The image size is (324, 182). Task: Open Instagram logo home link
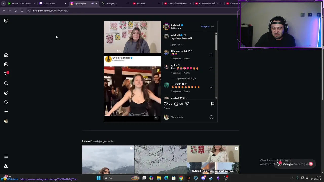pyautogui.click(x=6, y=21)
